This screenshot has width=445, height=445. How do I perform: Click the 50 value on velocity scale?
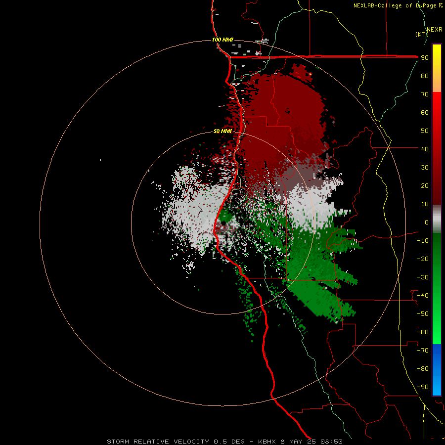click(425, 131)
